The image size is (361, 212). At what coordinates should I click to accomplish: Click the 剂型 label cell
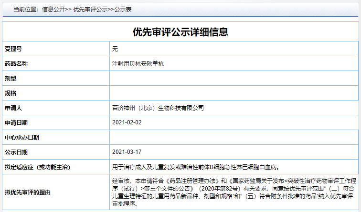[x=56, y=78]
